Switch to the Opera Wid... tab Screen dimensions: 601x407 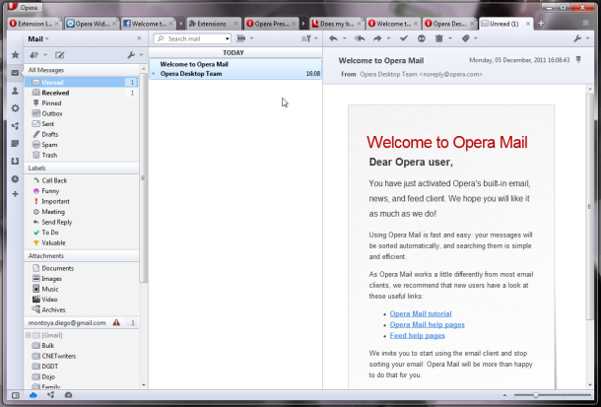[x=91, y=24]
